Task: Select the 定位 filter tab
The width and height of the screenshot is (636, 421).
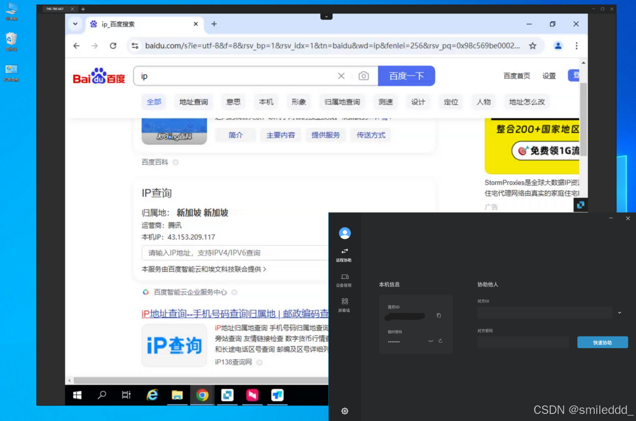Action: coord(451,102)
